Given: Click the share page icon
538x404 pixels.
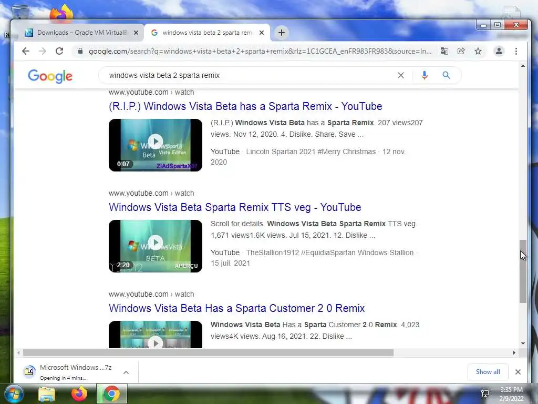Looking at the screenshot, I should coord(461,51).
